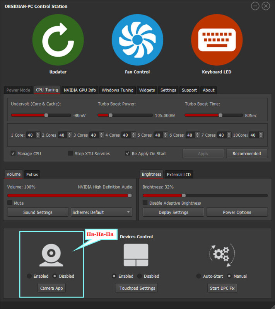Viewport: 275px width, 309px height.
Task: Open the Support tab
Action: (x=190, y=90)
